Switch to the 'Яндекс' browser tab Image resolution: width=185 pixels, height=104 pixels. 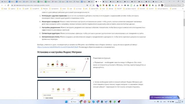76,2
